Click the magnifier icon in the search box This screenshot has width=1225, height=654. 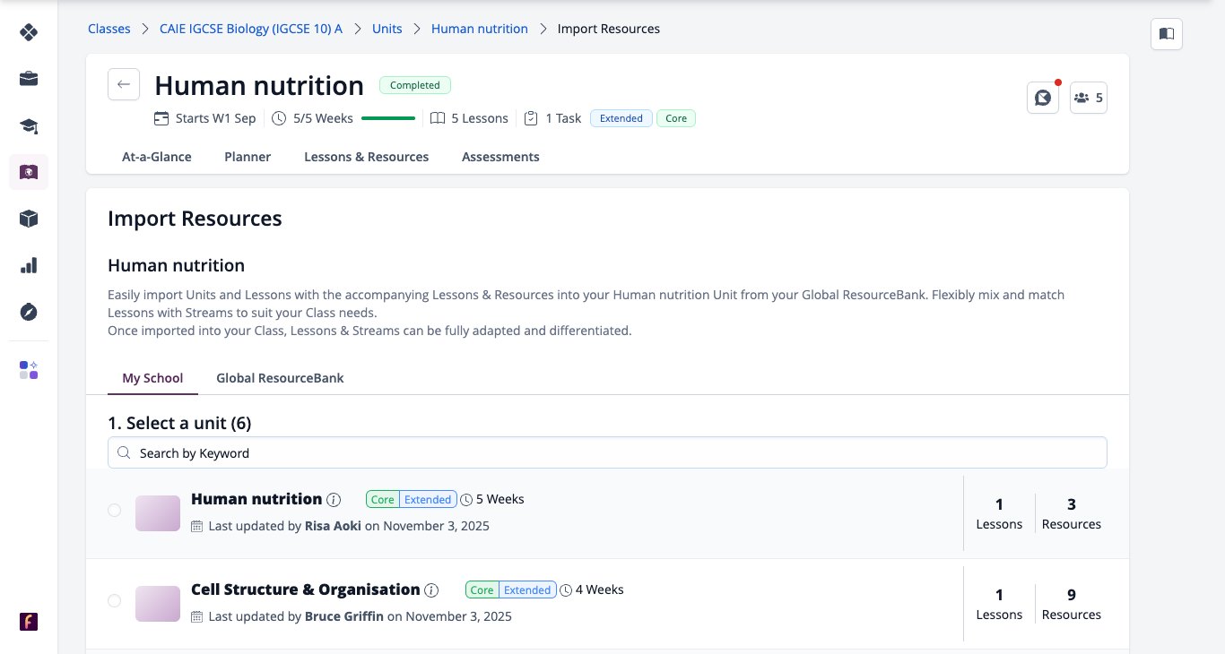coord(125,452)
